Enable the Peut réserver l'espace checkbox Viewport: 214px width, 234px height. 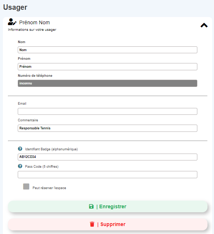click(26, 187)
